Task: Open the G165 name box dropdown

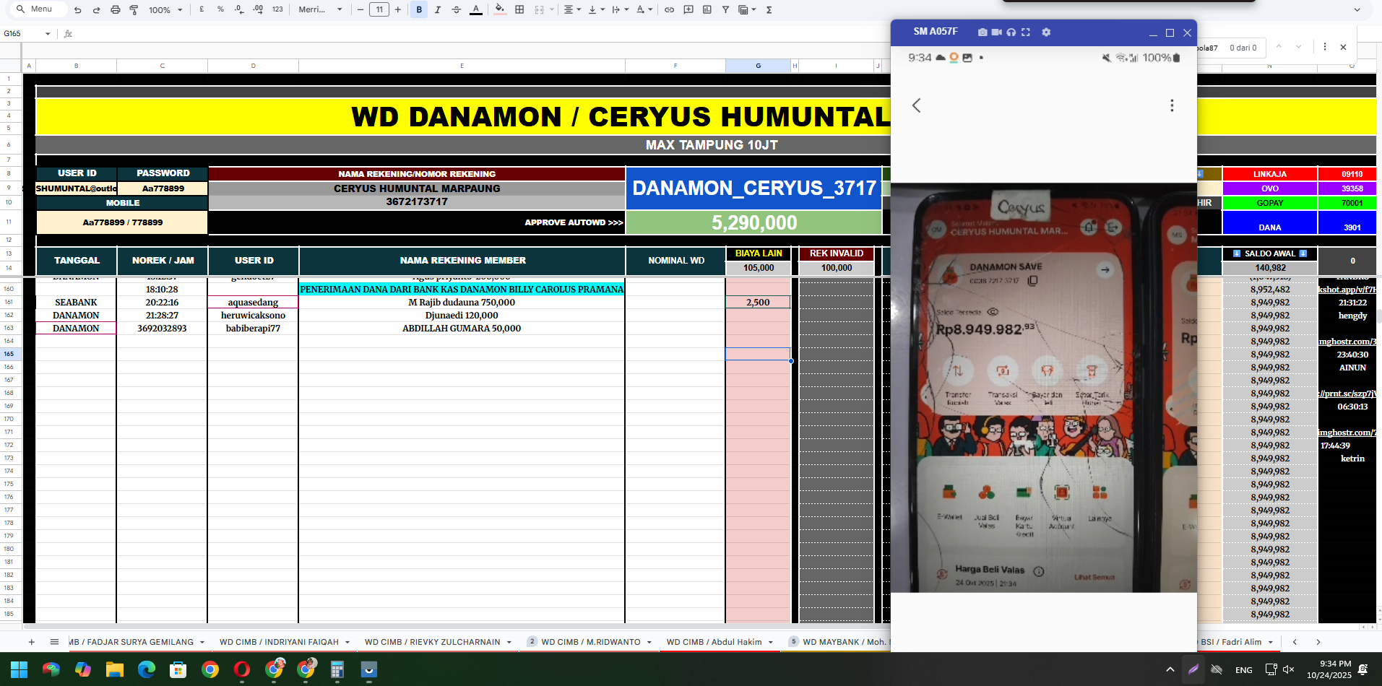Action: (x=48, y=34)
